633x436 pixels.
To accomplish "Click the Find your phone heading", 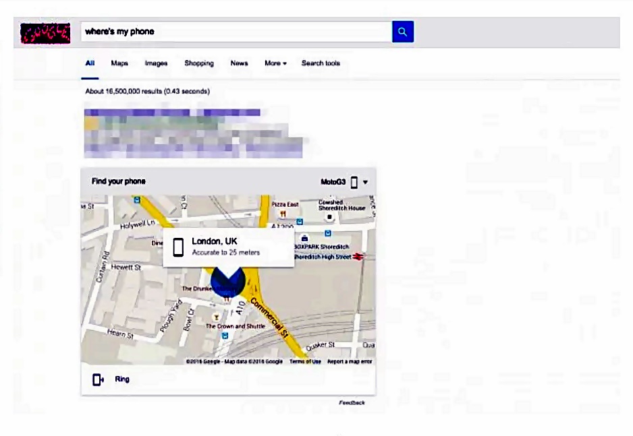I will pyautogui.click(x=118, y=181).
